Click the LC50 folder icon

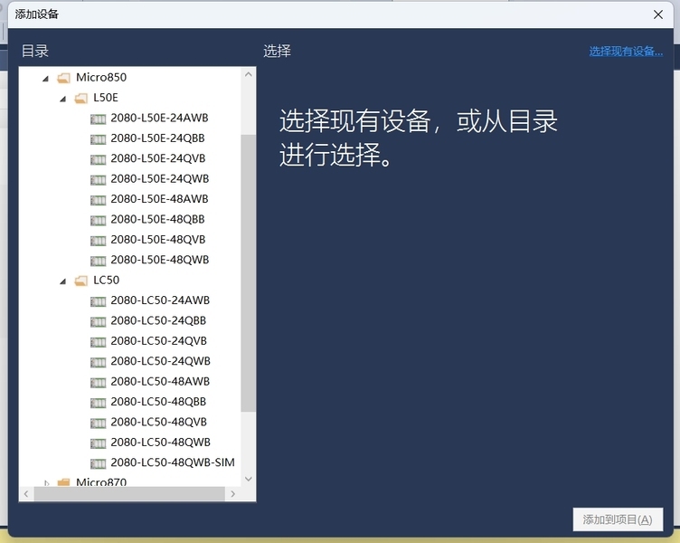81,281
